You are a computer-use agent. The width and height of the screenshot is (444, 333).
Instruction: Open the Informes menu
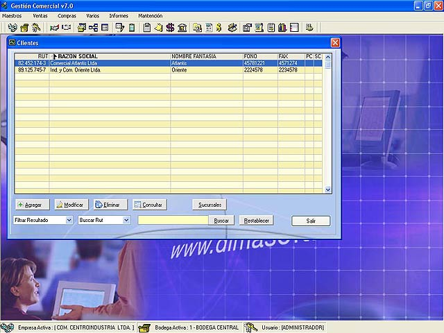coord(119,15)
